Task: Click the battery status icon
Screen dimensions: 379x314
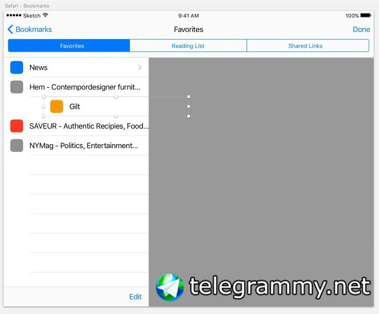Action: pyautogui.click(x=366, y=16)
